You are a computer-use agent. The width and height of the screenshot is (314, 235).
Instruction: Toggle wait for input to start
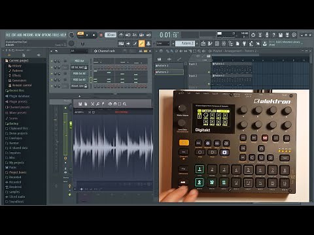(x=128, y=35)
